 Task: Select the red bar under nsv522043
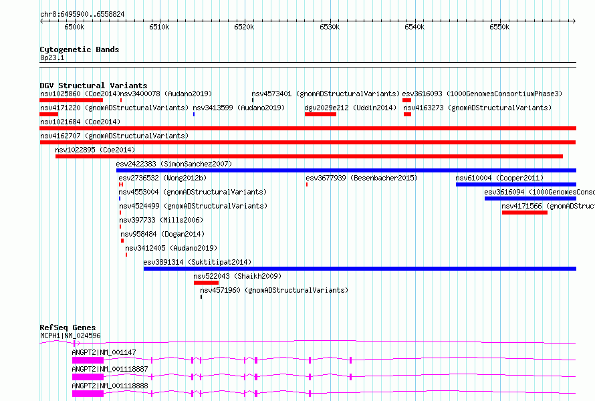click(x=206, y=283)
